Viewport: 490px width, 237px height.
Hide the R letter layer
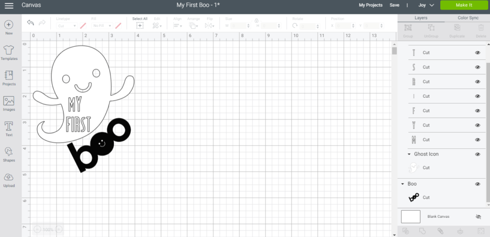(x=478, y=81)
